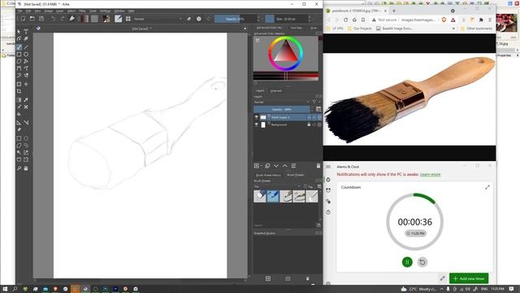Viewport: 520px width, 293px height.
Task: Expand the add layer arrow menu
Action: [x=262, y=166]
